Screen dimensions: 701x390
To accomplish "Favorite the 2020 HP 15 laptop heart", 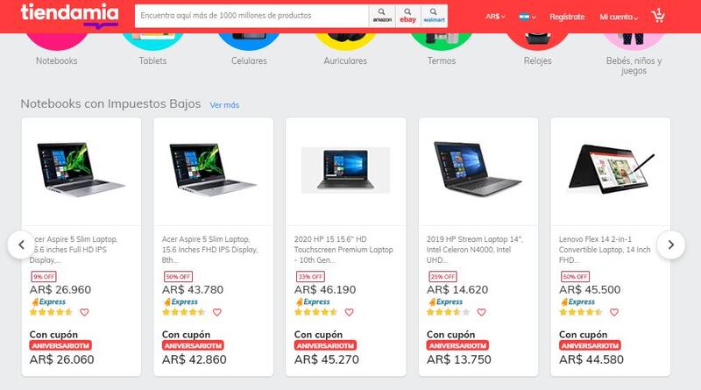I will pyautogui.click(x=349, y=312).
